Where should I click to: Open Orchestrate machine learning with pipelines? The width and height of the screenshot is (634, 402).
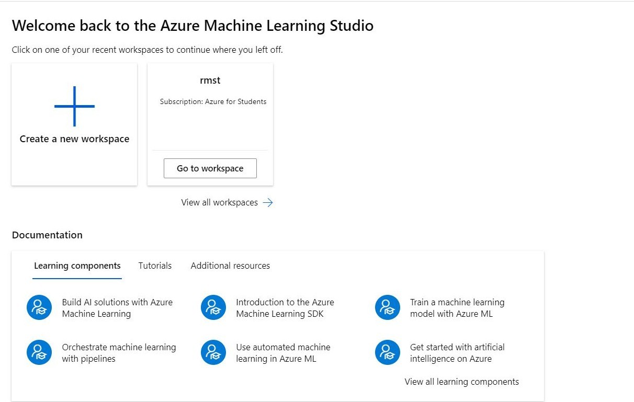pyautogui.click(x=119, y=353)
